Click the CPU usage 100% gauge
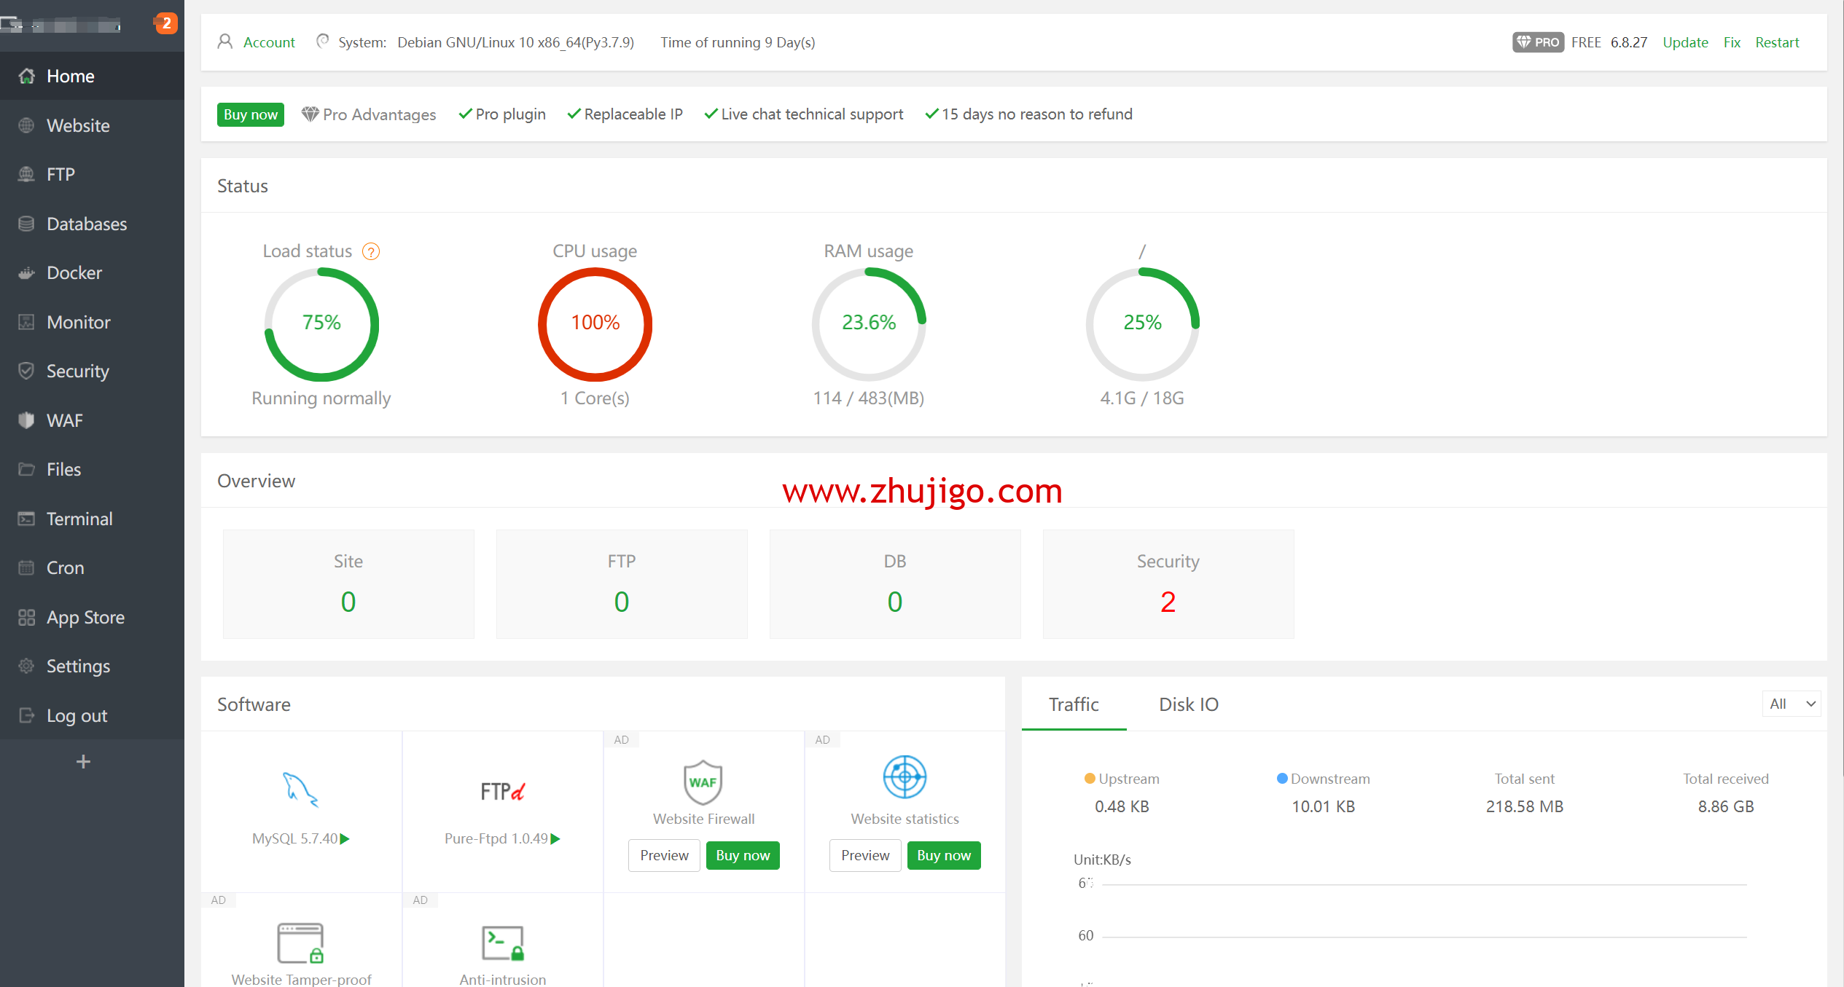 595,323
